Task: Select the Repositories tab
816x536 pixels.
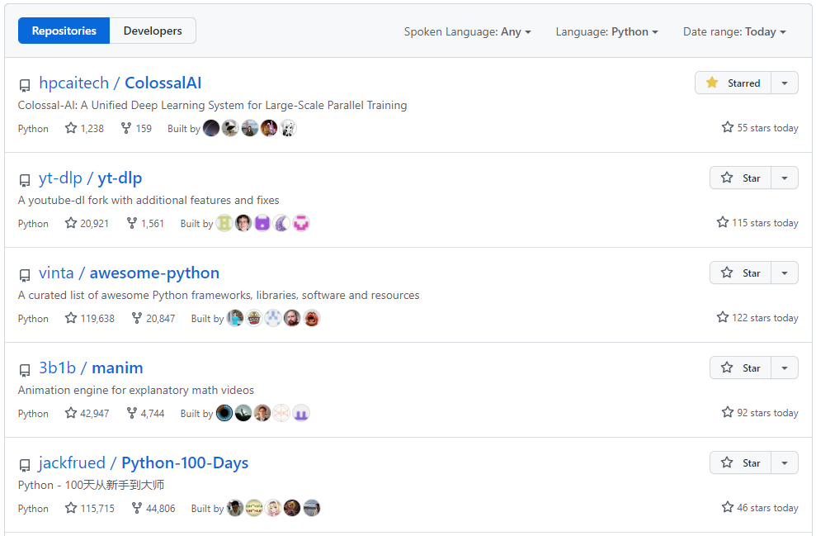Action: [64, 31]
